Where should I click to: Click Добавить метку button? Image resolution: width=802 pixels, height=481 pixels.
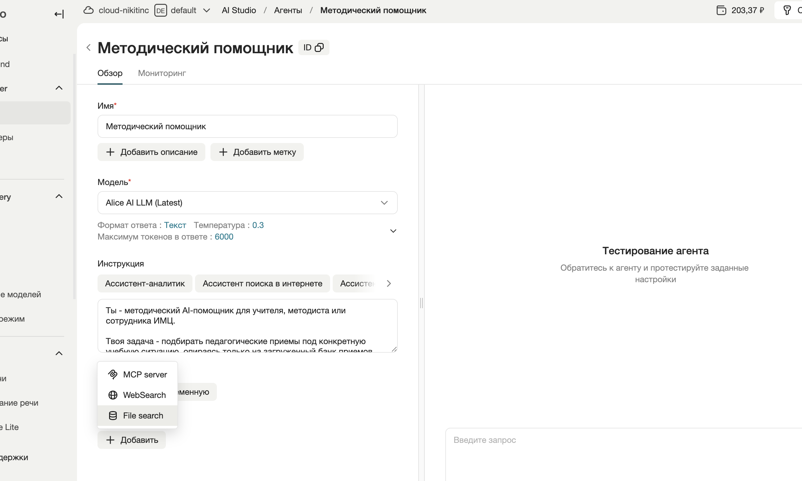[257, 152]
